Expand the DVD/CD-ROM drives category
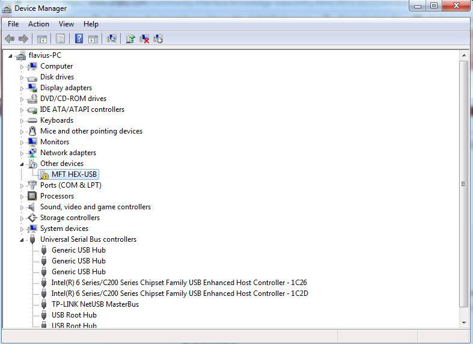The image size is (473, 344). point(22,99)
